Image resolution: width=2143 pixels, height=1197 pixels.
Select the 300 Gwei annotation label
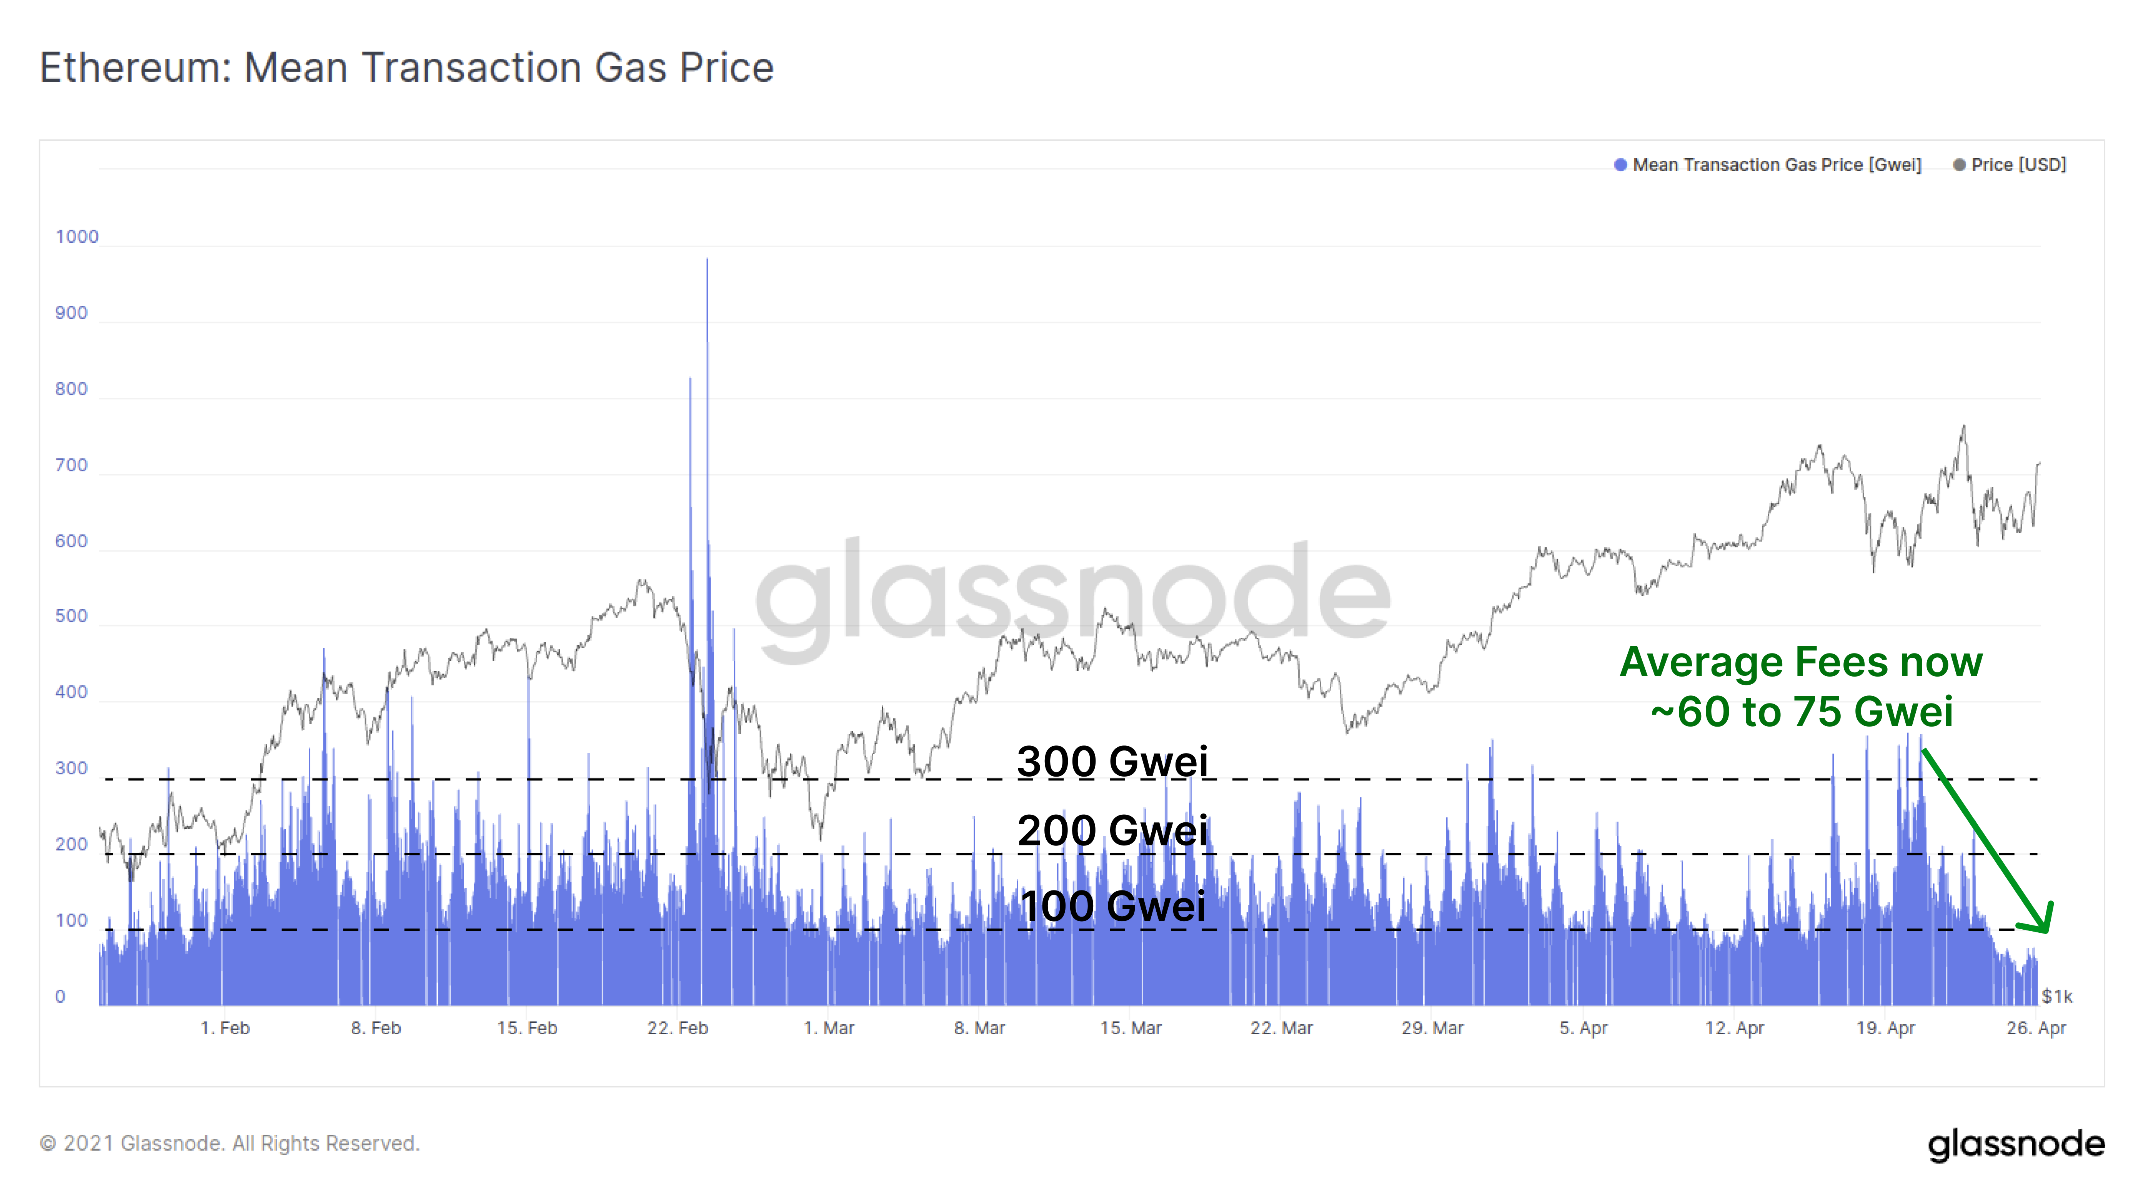coord(1112,761)
